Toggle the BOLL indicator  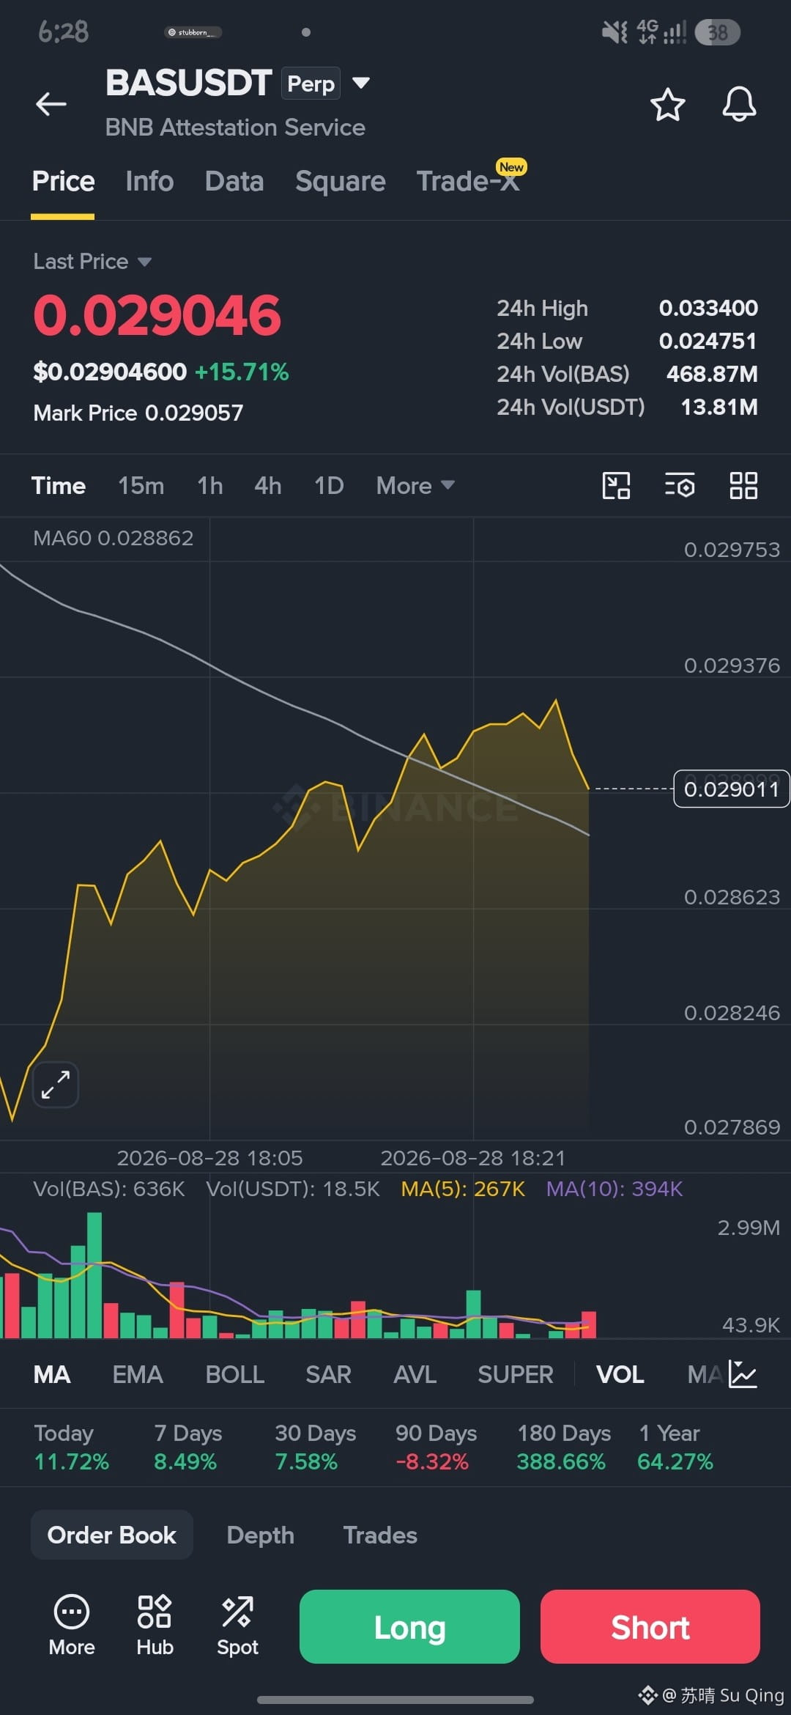click(235, 1374)
